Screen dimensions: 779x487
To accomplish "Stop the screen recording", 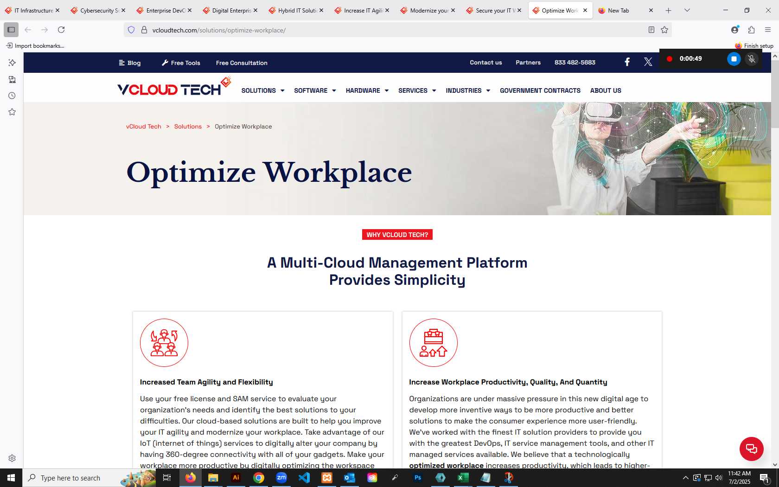I will (x=734, y=59).
